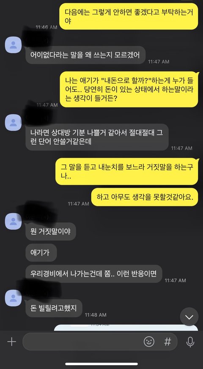
Task: Tap yellow bubble '그 말을 듣고 내눈치를'
Action: click(x=127, y=171)
